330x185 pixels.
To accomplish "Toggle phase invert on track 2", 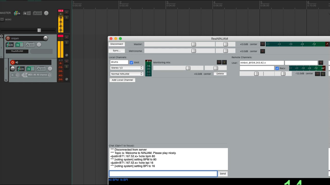I will coord(67,79).
